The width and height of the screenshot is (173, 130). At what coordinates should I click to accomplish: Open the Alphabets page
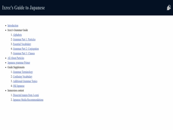17,35
